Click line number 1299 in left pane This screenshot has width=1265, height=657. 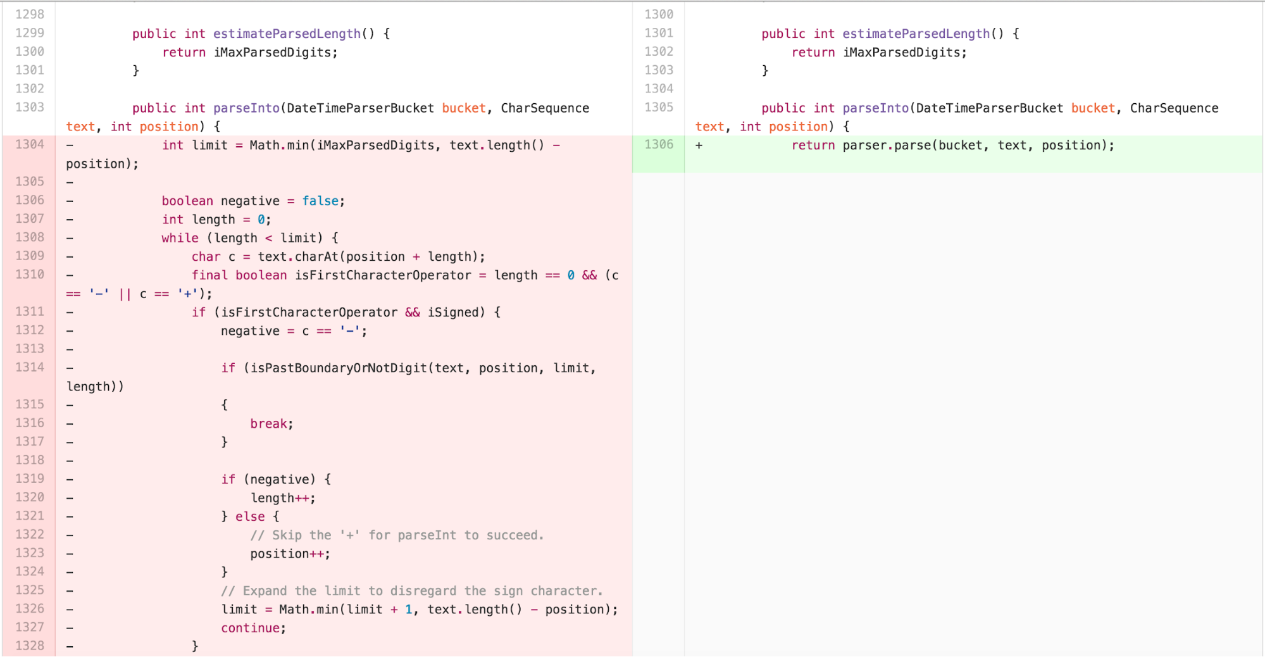(x=30, y=33)
